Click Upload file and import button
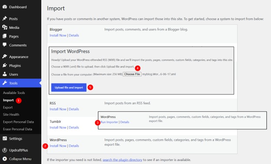 (69, 87)
